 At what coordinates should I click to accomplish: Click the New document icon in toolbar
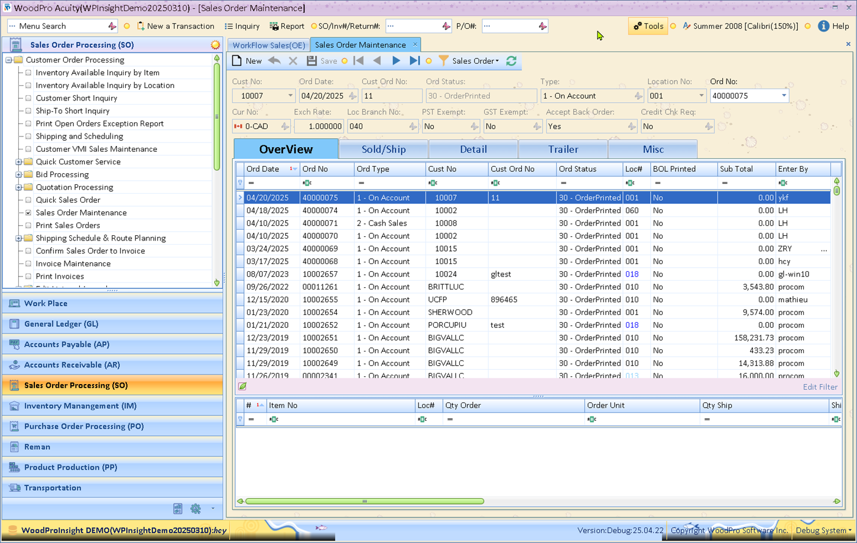(237, 61)
